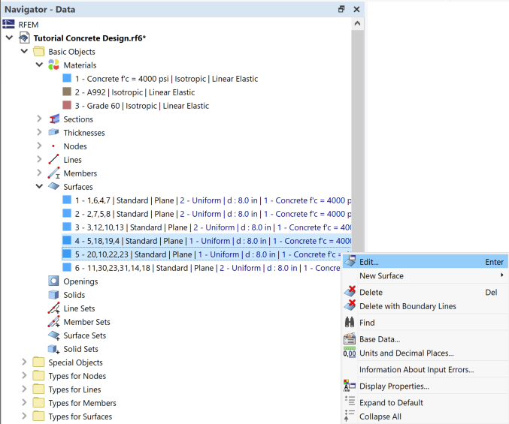Click the Lines icon
The image size is (509, 424).
[53, 160]
